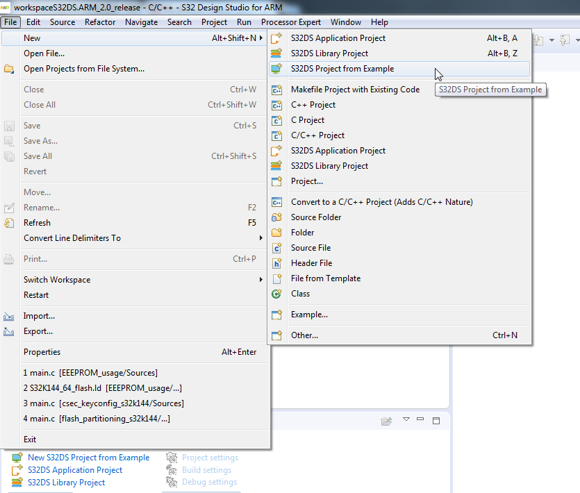Open recent main.c [flash_partitioning_s32k144/...]

tap(135, 419)
